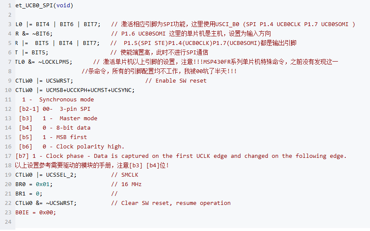Viewport: 370px width, 231px height.
Task: Click 'Enable SW reset' comment
Action: 181,81
